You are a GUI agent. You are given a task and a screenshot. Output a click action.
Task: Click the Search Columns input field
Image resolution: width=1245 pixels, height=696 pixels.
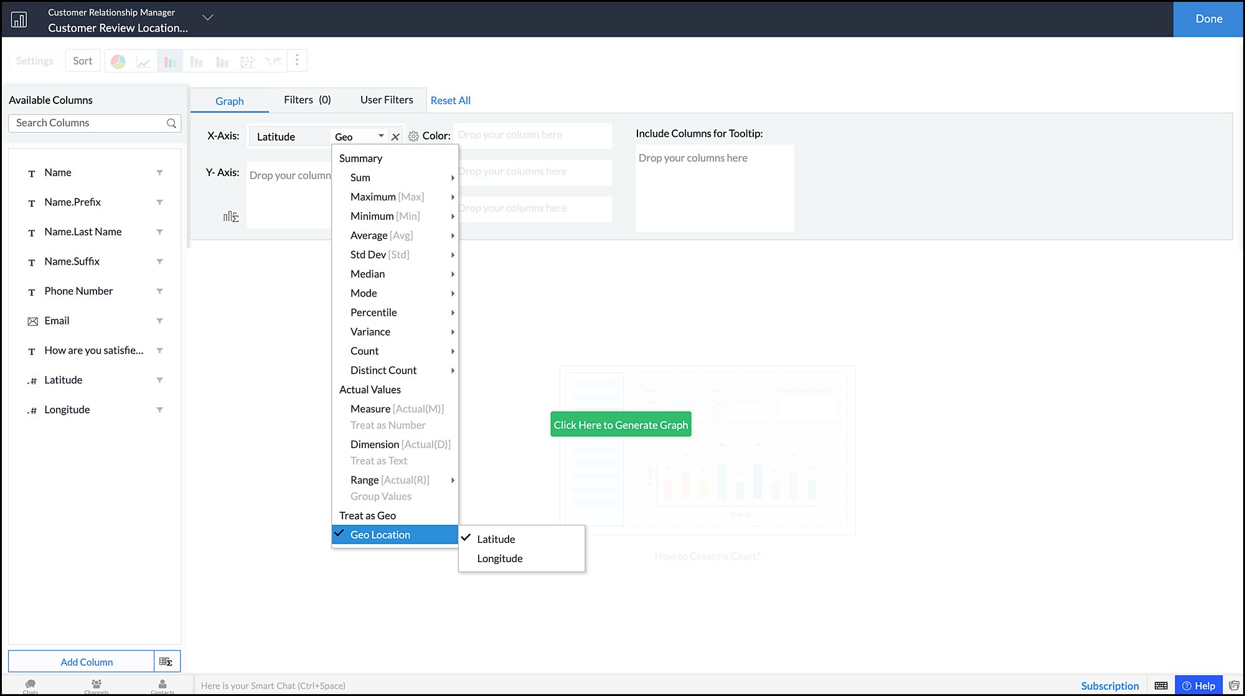[87, 123]
